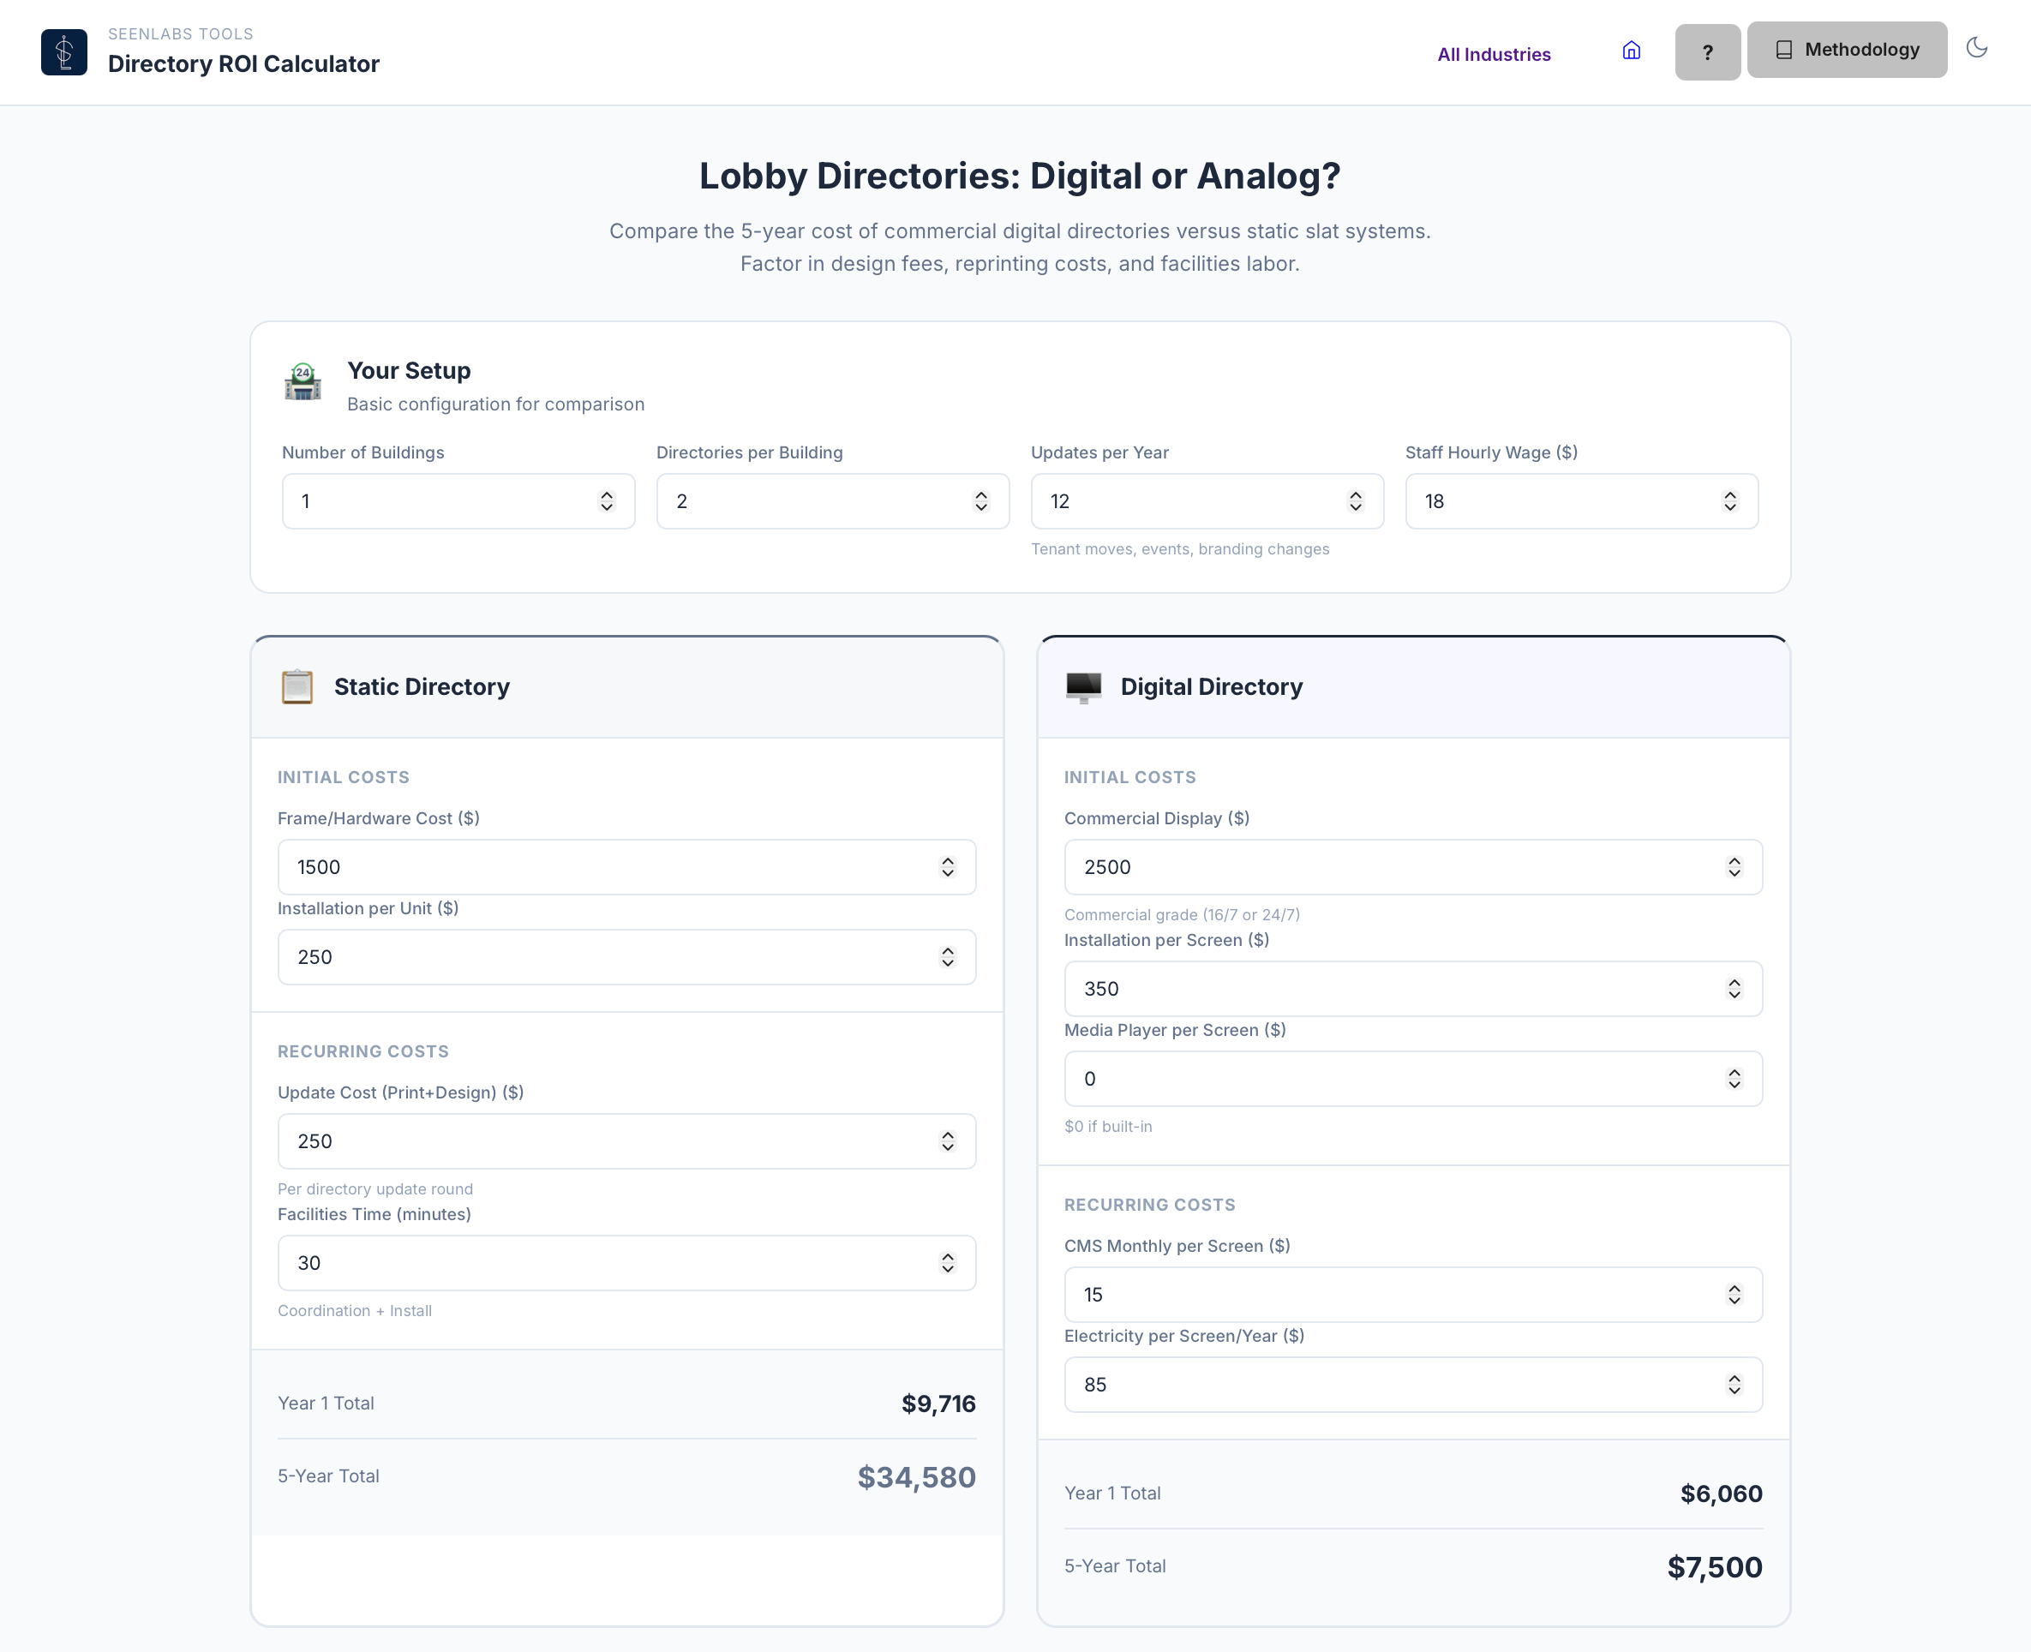2031x1652 pixels.
Task: Adjust the Number of Buildings stepper
Action: point(606,501)
